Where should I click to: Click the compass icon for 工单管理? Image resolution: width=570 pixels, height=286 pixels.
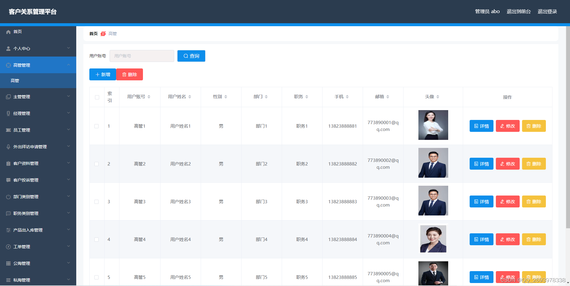click(8, 247)
